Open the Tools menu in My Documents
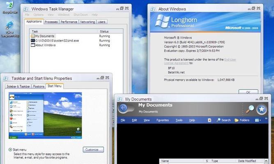The width and height of the screenshot is (274, 164). click(179, 120)
